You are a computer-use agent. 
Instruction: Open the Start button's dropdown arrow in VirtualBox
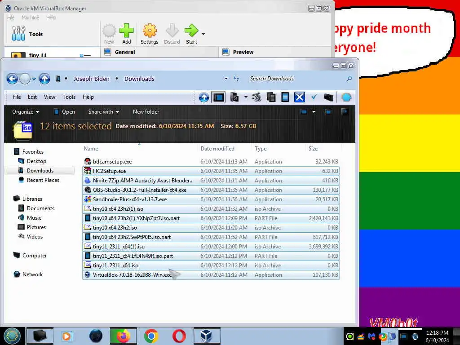(203, 34)
